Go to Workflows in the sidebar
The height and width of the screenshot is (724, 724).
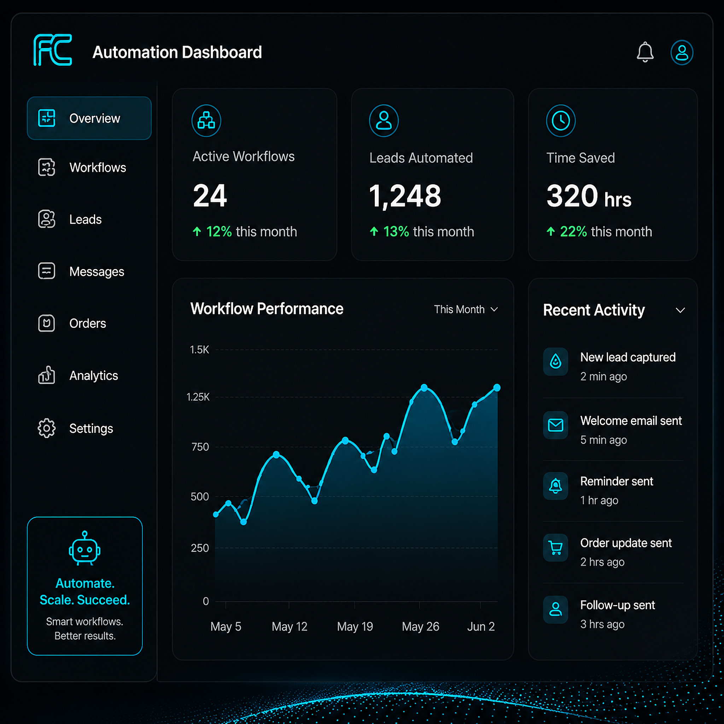pyautogui.click(x=89, y=168)
